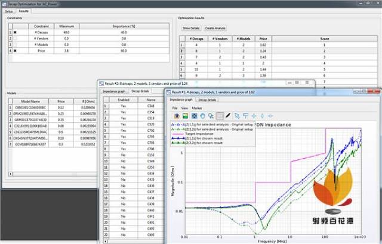Viewport: 382px width, 244px height.
Task: Click the T-shaped marker tool icon
Action: 245,116
